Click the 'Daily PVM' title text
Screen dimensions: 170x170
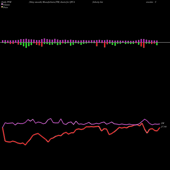tap(6, 2)
